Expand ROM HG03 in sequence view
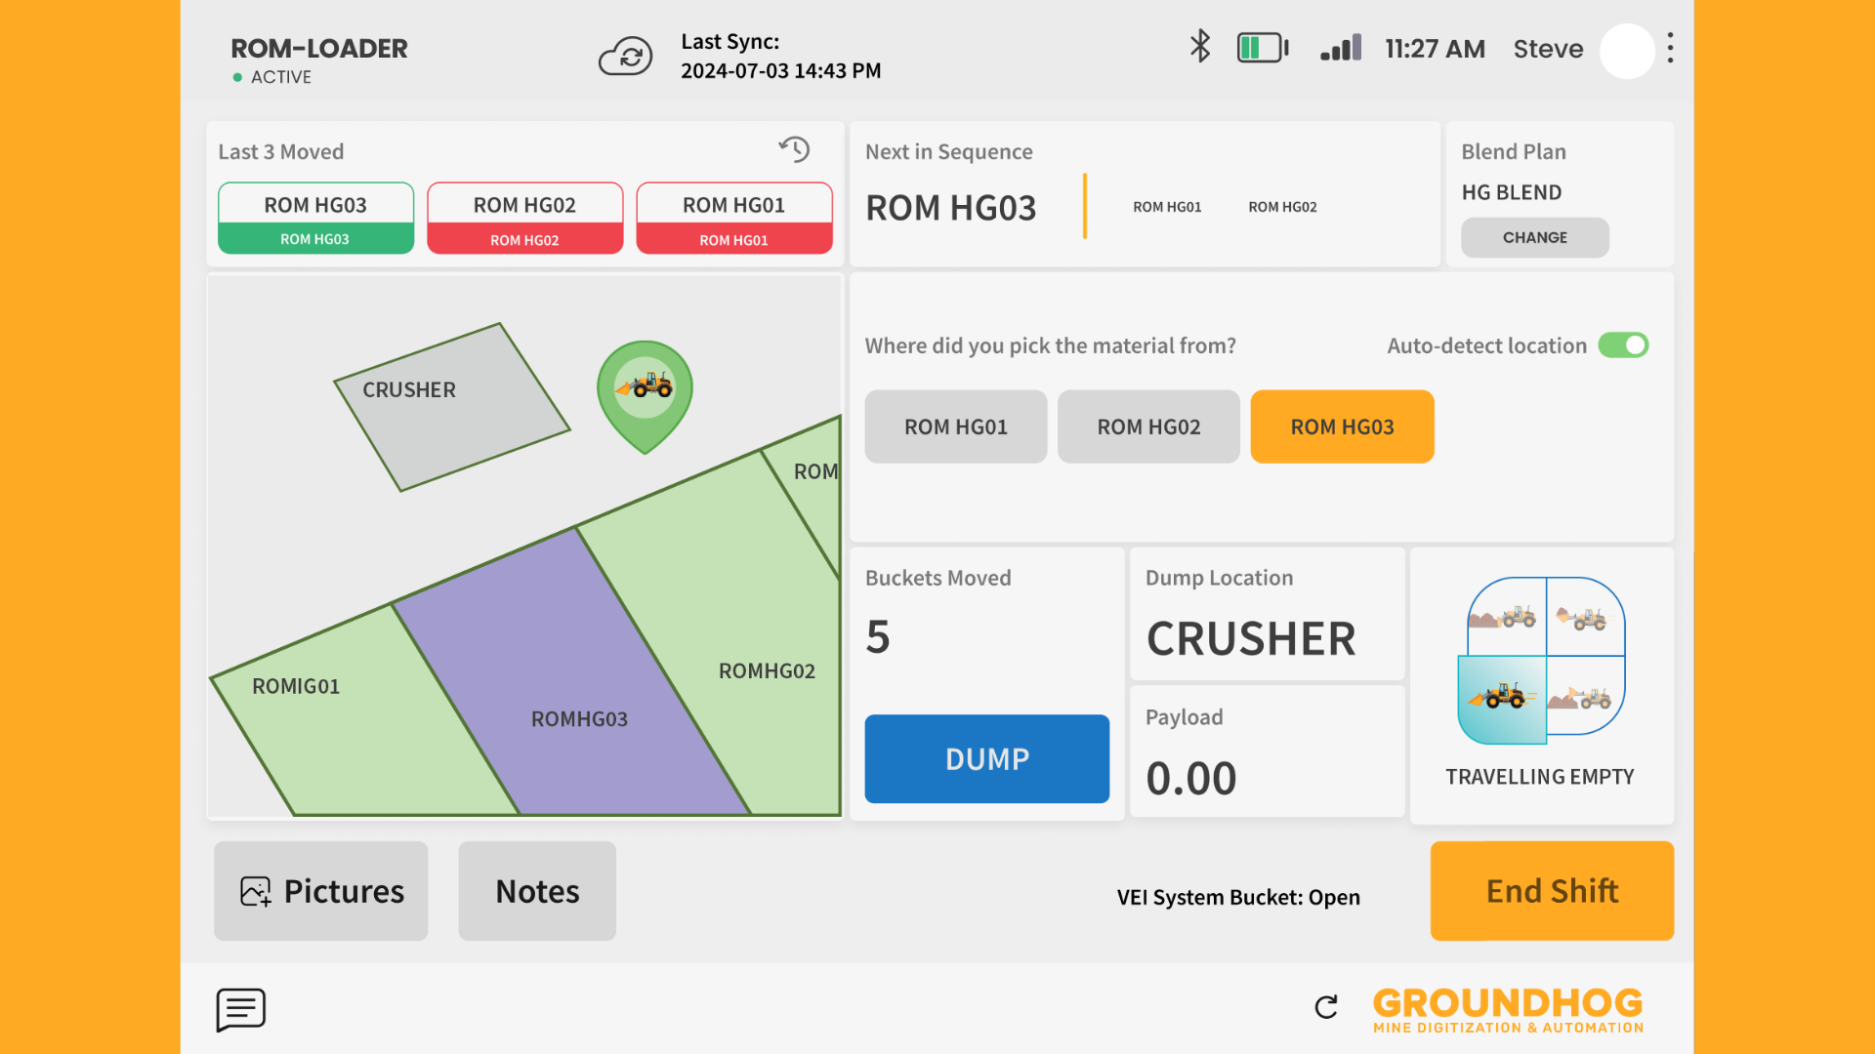Viewport: 1875px width, 1054px height. point(949,207)
